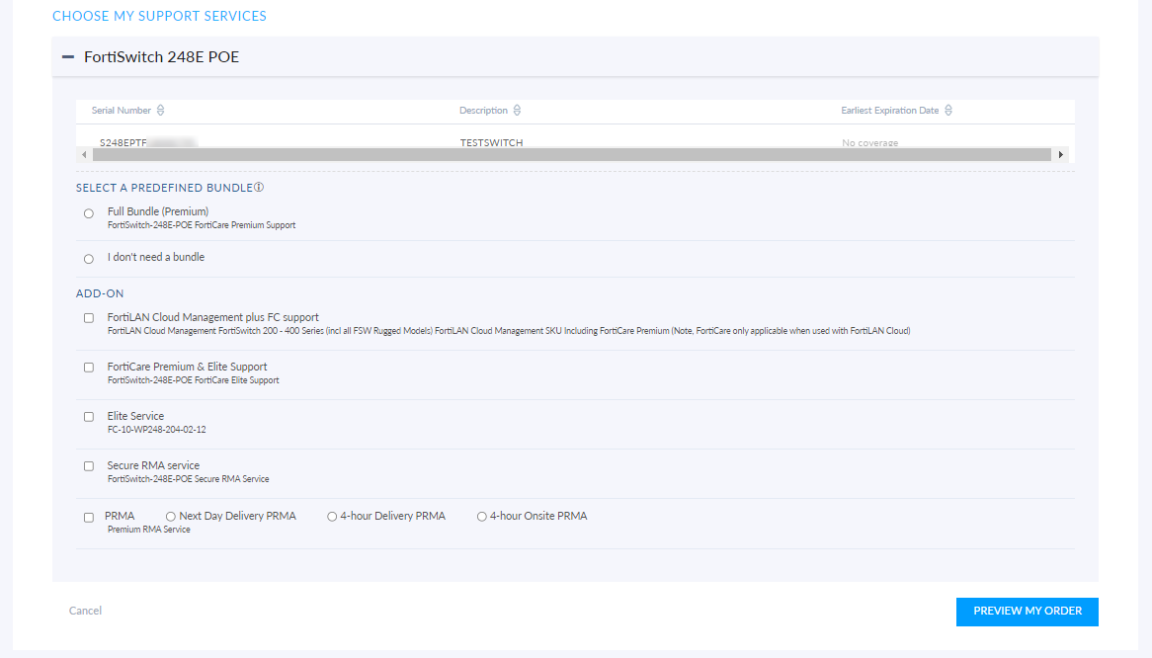This screenshot has width=1152, height=658.
Task: Check FortiCare Premium & Elite Support add-on
Action: (88, 367)
